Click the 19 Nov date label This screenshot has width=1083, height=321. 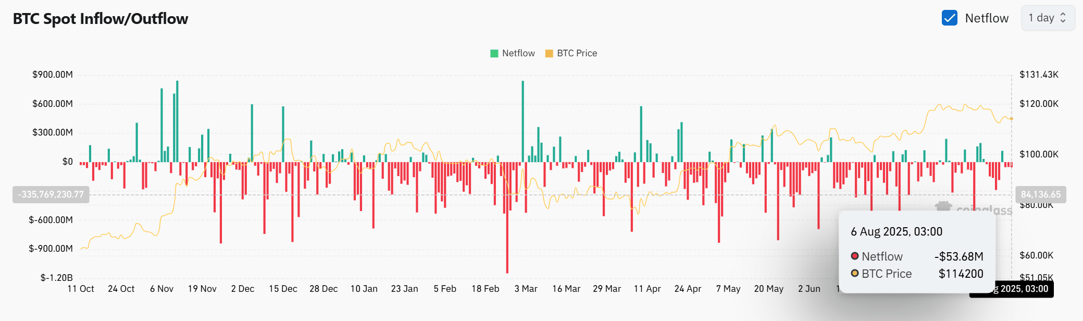[202, 289]
